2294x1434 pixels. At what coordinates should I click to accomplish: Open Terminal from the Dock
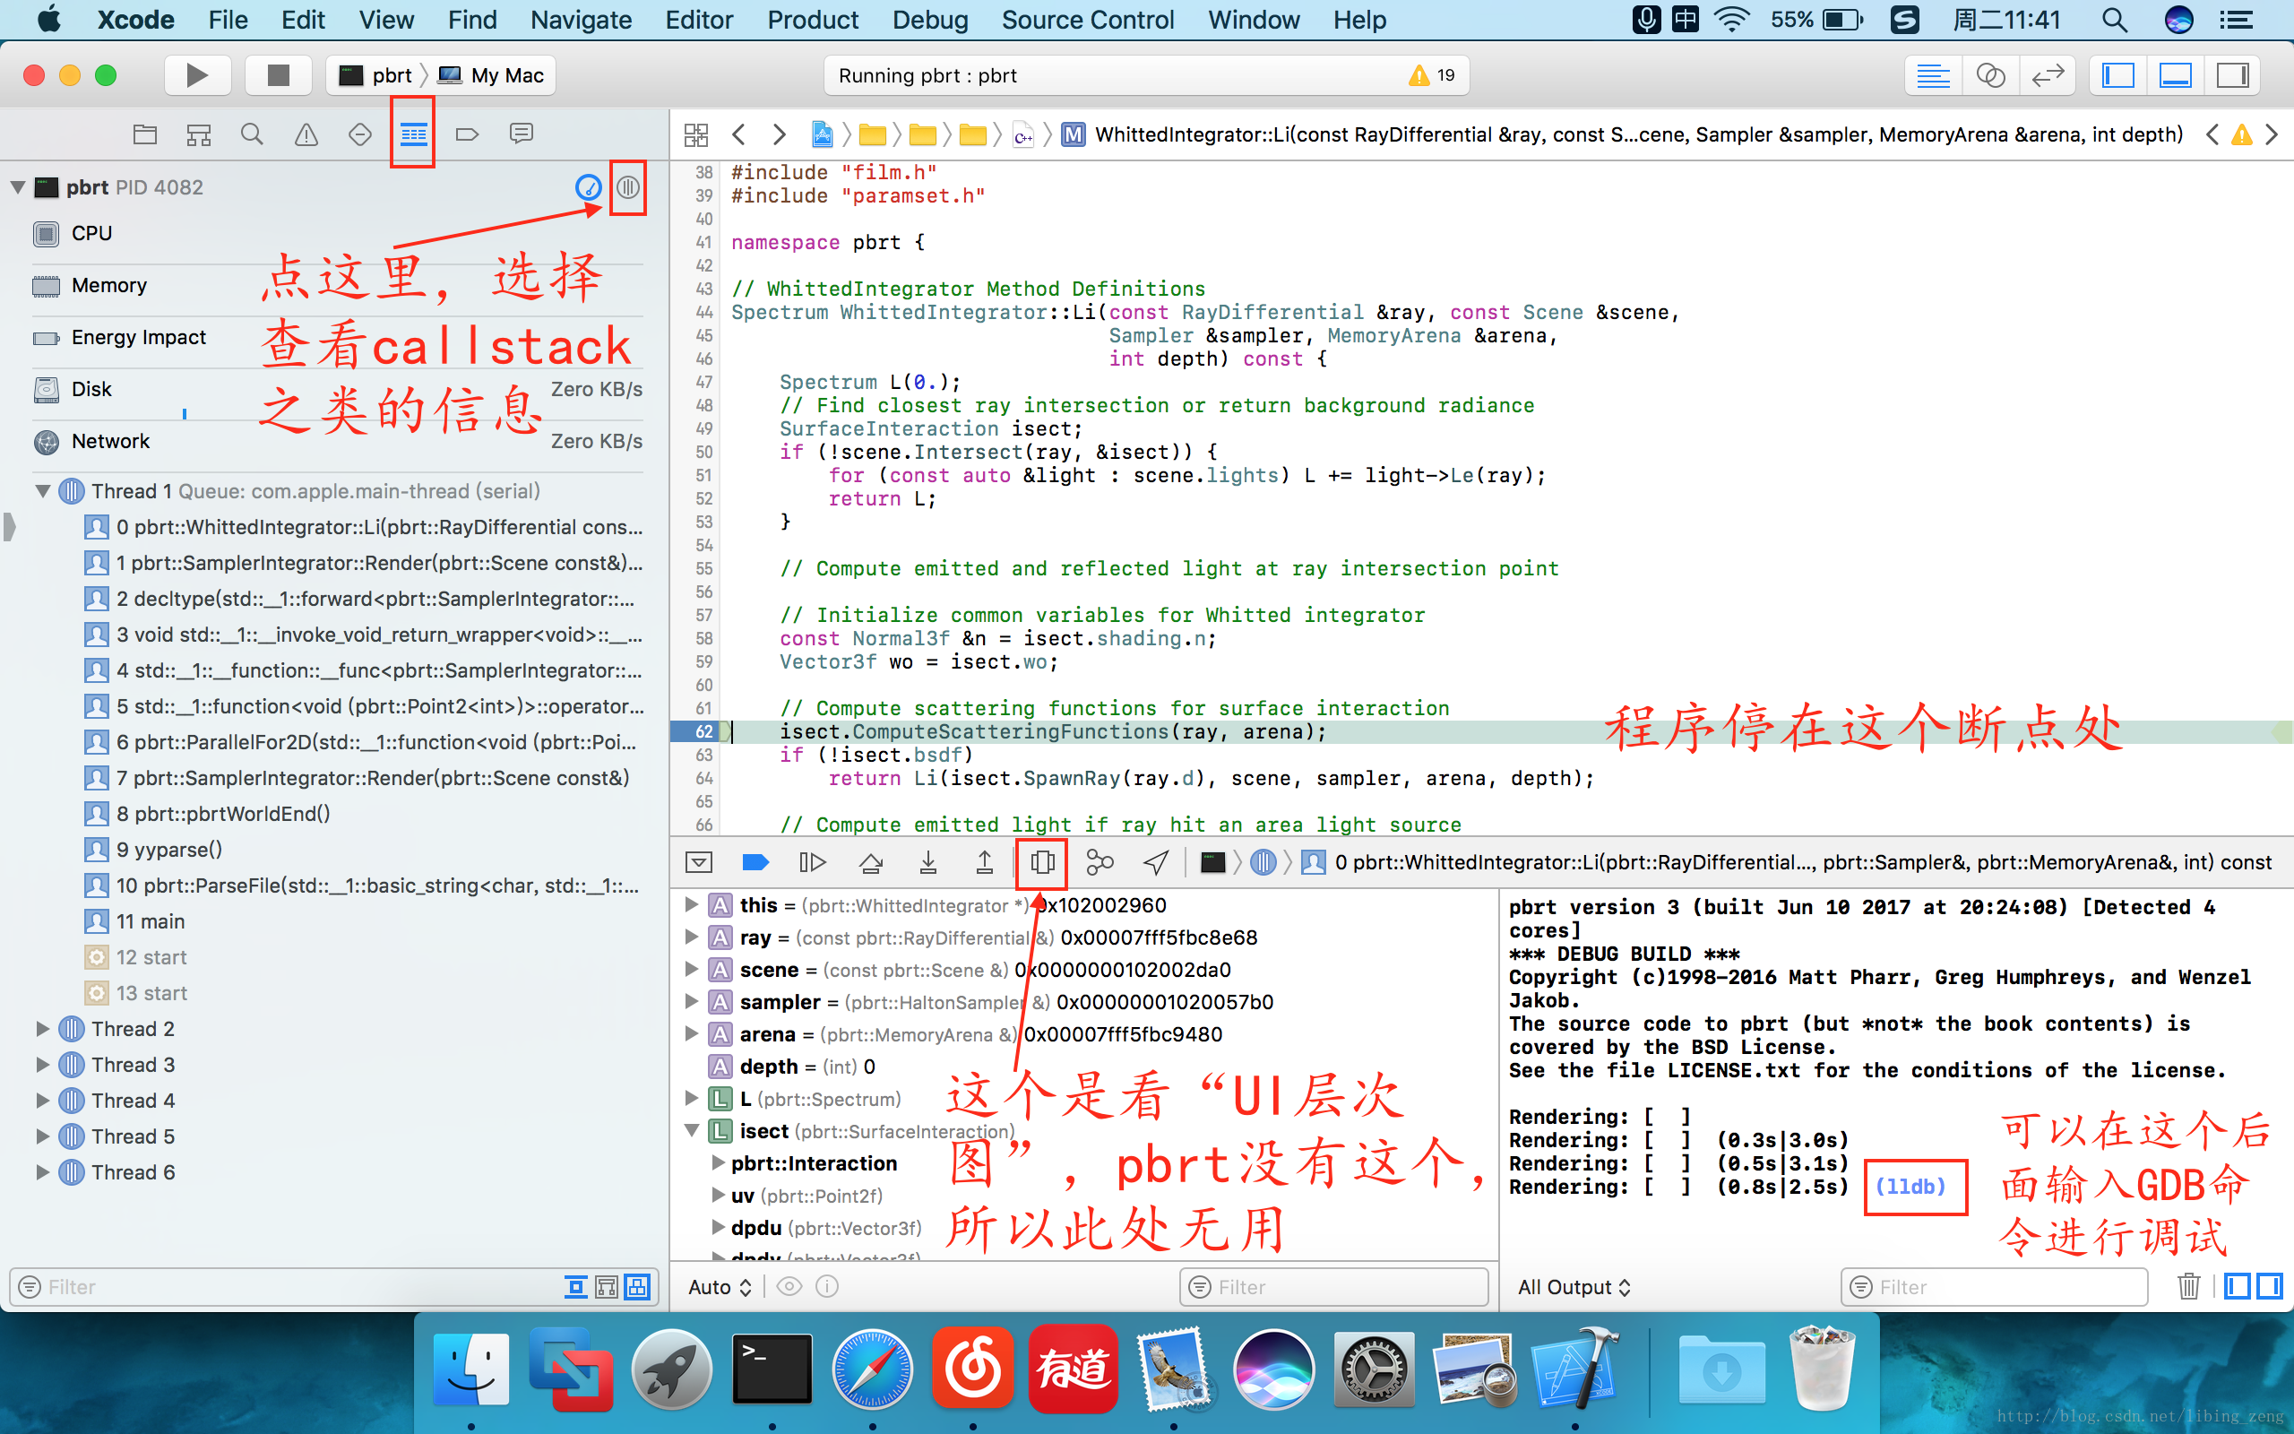coord(772,1370)
